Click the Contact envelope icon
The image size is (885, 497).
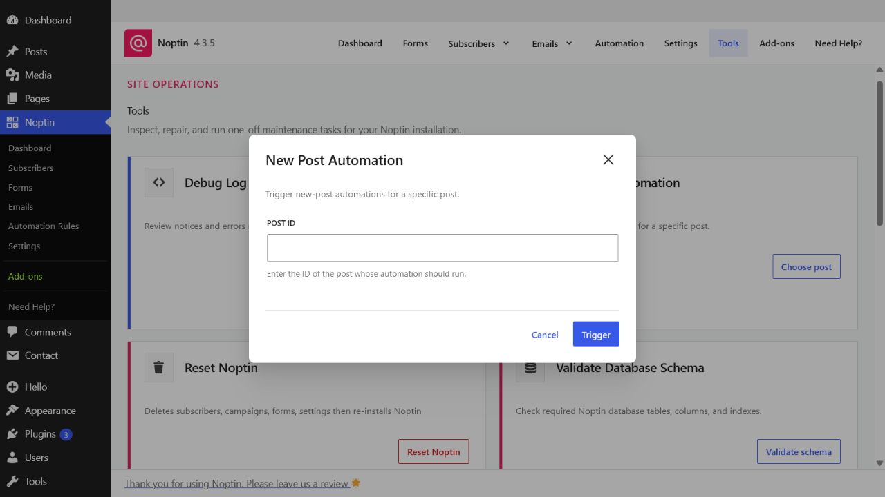click(12, 355)
